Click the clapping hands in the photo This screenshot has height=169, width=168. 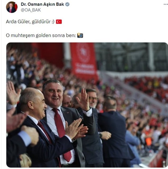coord(76,129)
